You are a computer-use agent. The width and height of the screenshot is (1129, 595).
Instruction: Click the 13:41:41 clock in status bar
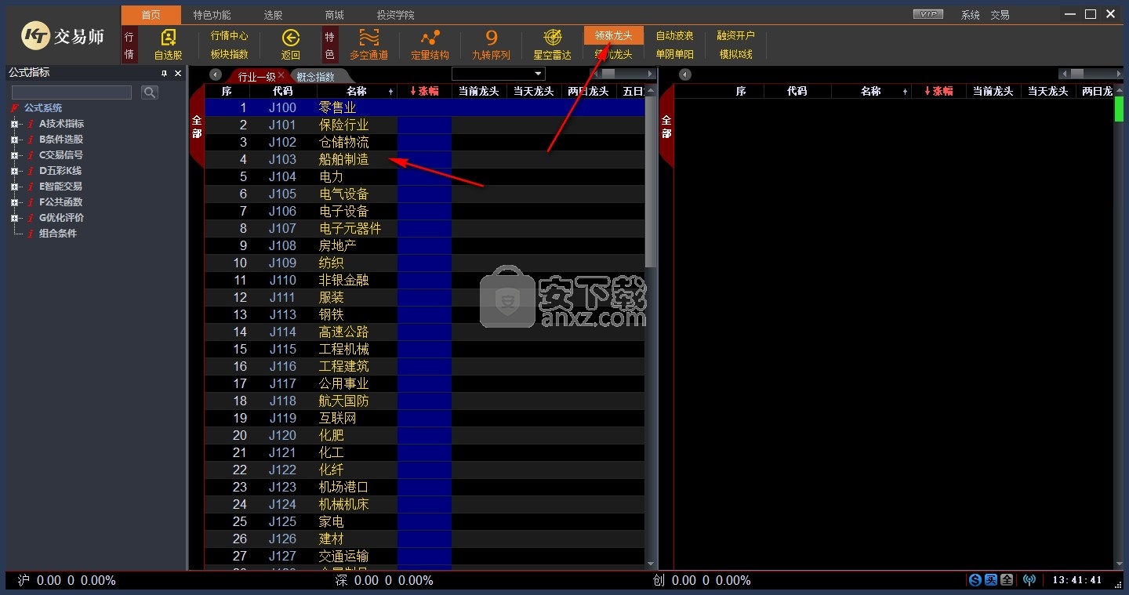(1077, 580)
